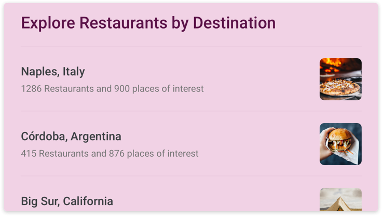Click the Explore Restaurants by Destination heading

148,23
